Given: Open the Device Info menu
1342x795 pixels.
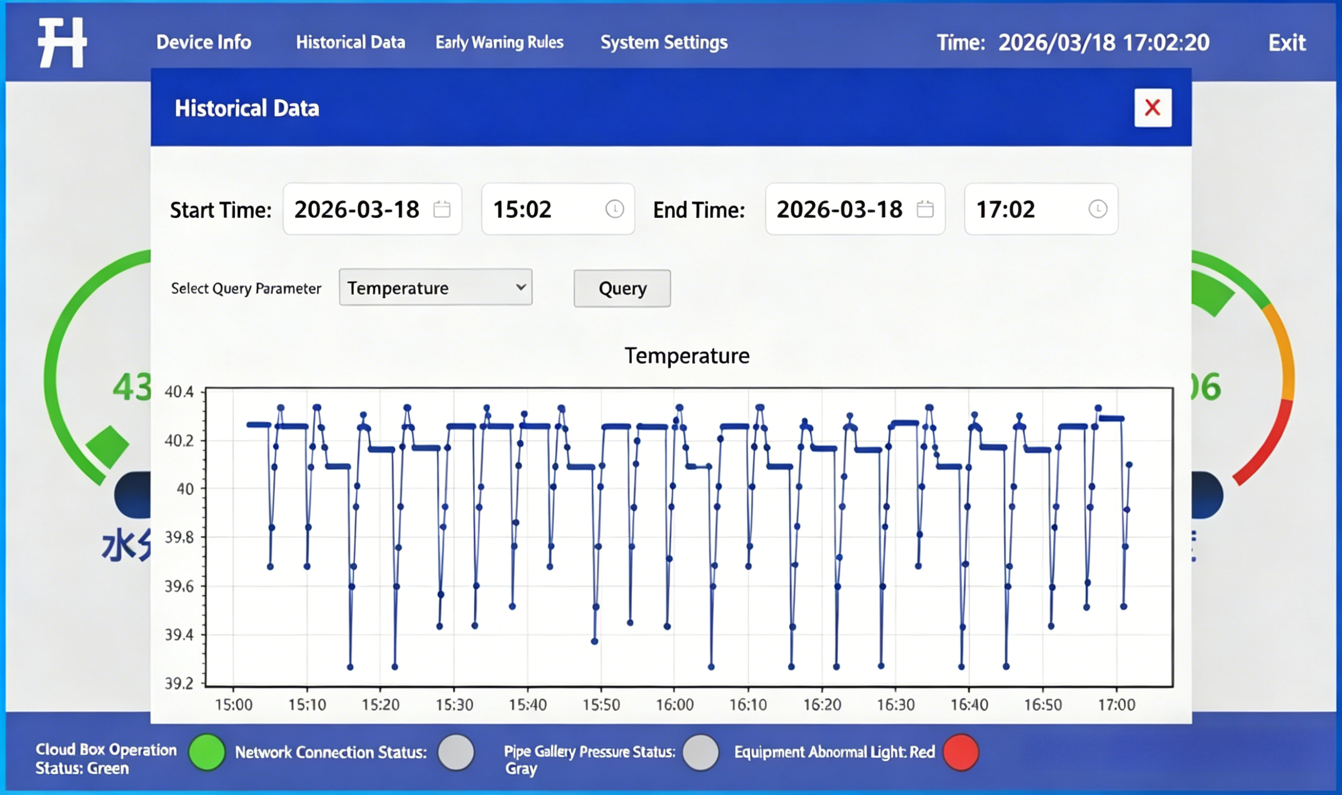Looking at the screenshot, I should tap(204, 42).
